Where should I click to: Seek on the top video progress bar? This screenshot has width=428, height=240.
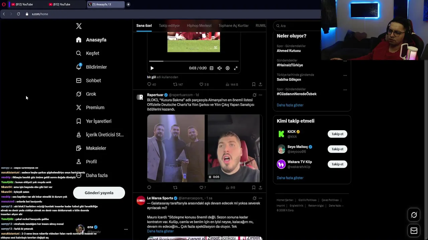[x=194, y=61]
